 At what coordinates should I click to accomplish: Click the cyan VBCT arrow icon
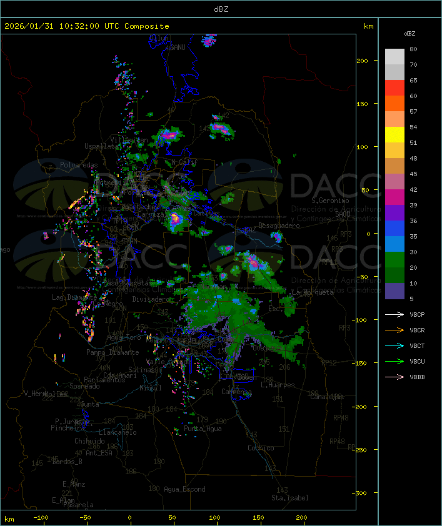395,345
